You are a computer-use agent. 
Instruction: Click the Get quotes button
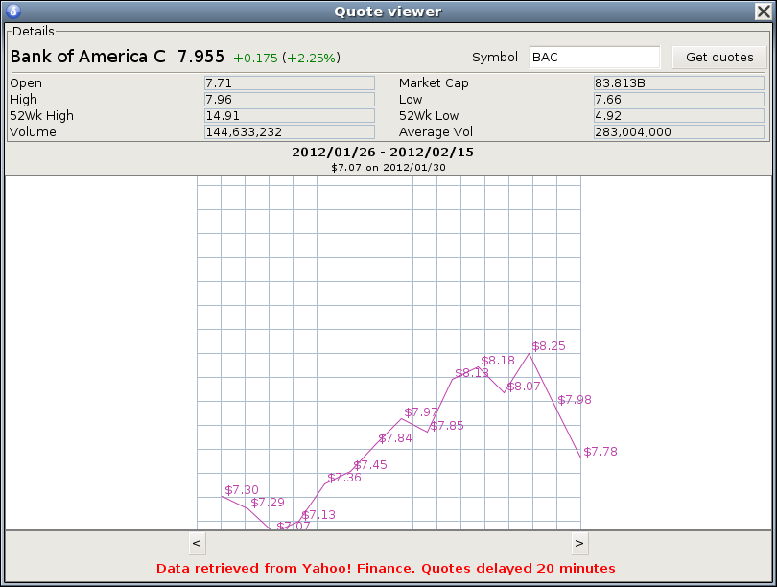pos(719,57)
